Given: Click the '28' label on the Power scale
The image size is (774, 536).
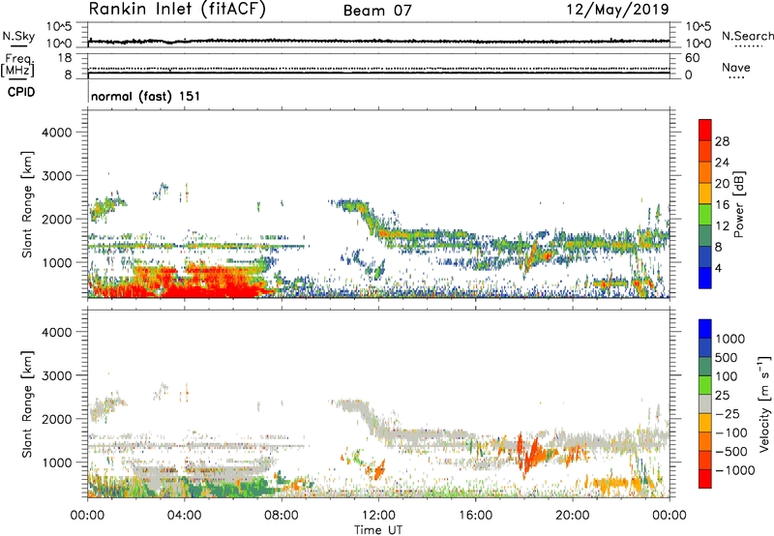Looking at the screenshot, I should pos(722,141).
